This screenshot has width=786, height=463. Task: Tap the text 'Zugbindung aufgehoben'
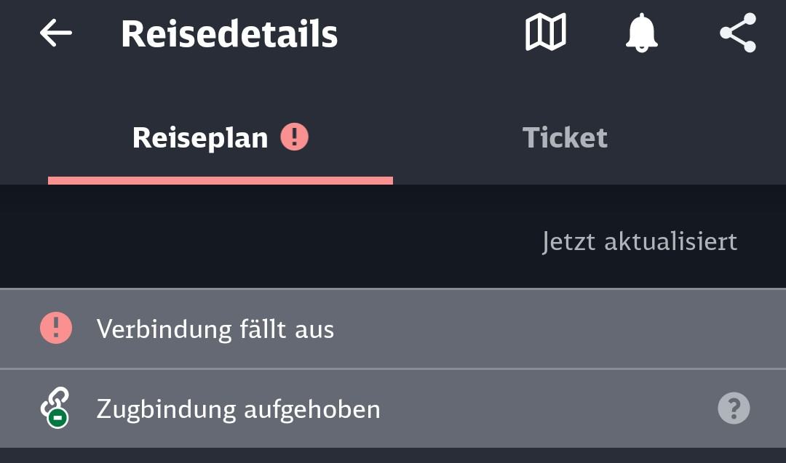point(238,409)
